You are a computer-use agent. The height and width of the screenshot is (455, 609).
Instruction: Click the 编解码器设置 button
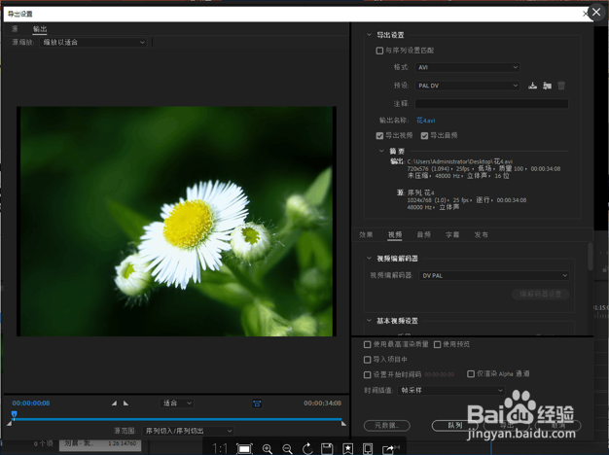click(x=541, y=294)
